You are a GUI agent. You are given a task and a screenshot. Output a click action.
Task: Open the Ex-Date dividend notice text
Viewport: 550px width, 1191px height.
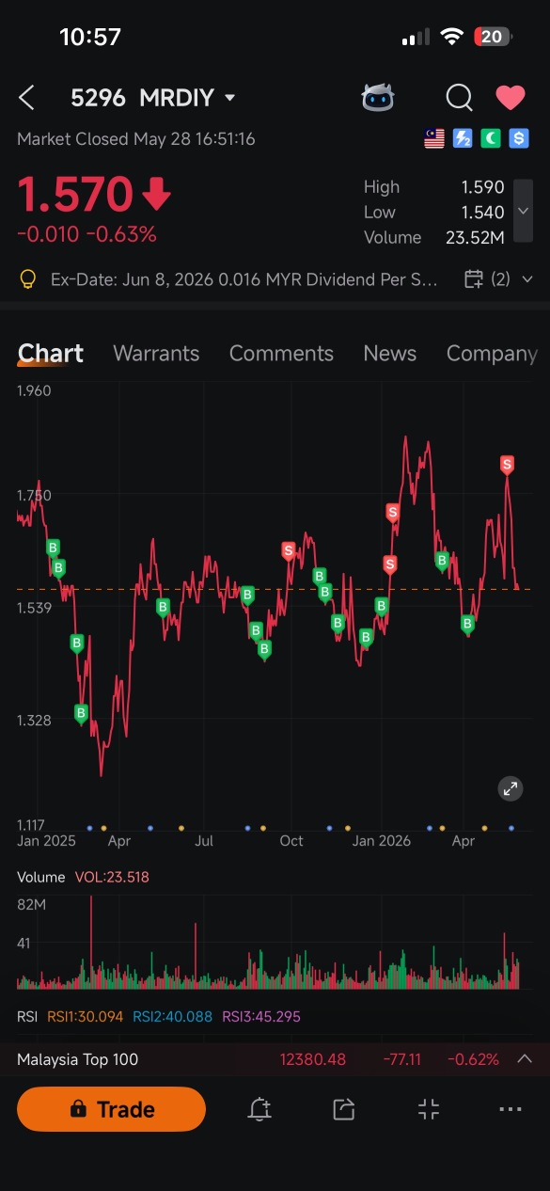(x=244, y=279)
